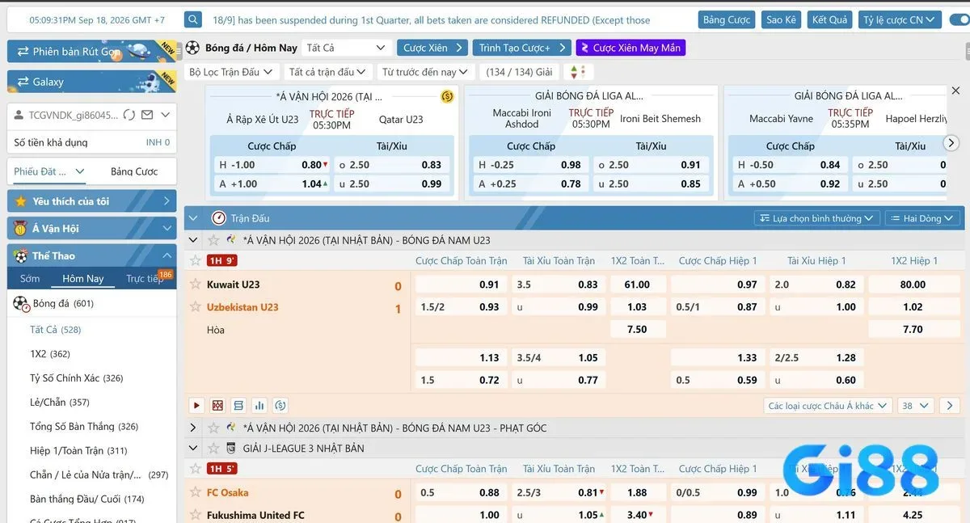The width and height of the screenshot is (970, 523).
Task: Open Bộ Lọc Trận Đấu filter dropdown
Action: (232, 72)
